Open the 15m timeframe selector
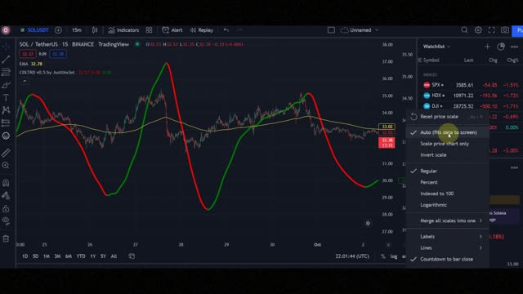523x294 pixels. pyautogui.click(x=77, y=30)
